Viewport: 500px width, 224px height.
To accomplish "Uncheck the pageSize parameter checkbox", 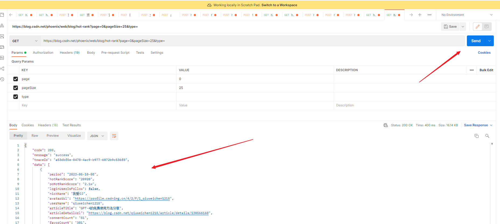I will click(16, 88).
